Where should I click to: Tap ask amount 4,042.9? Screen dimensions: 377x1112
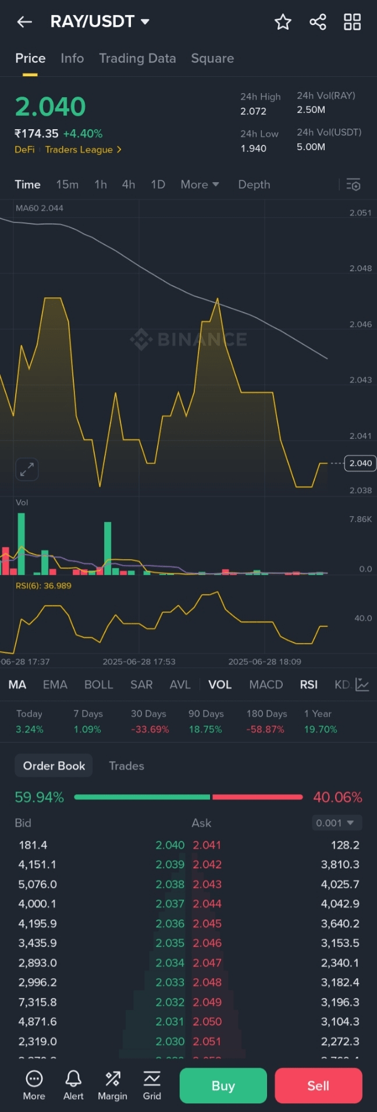pyautogui.click(x=340, y=904)
